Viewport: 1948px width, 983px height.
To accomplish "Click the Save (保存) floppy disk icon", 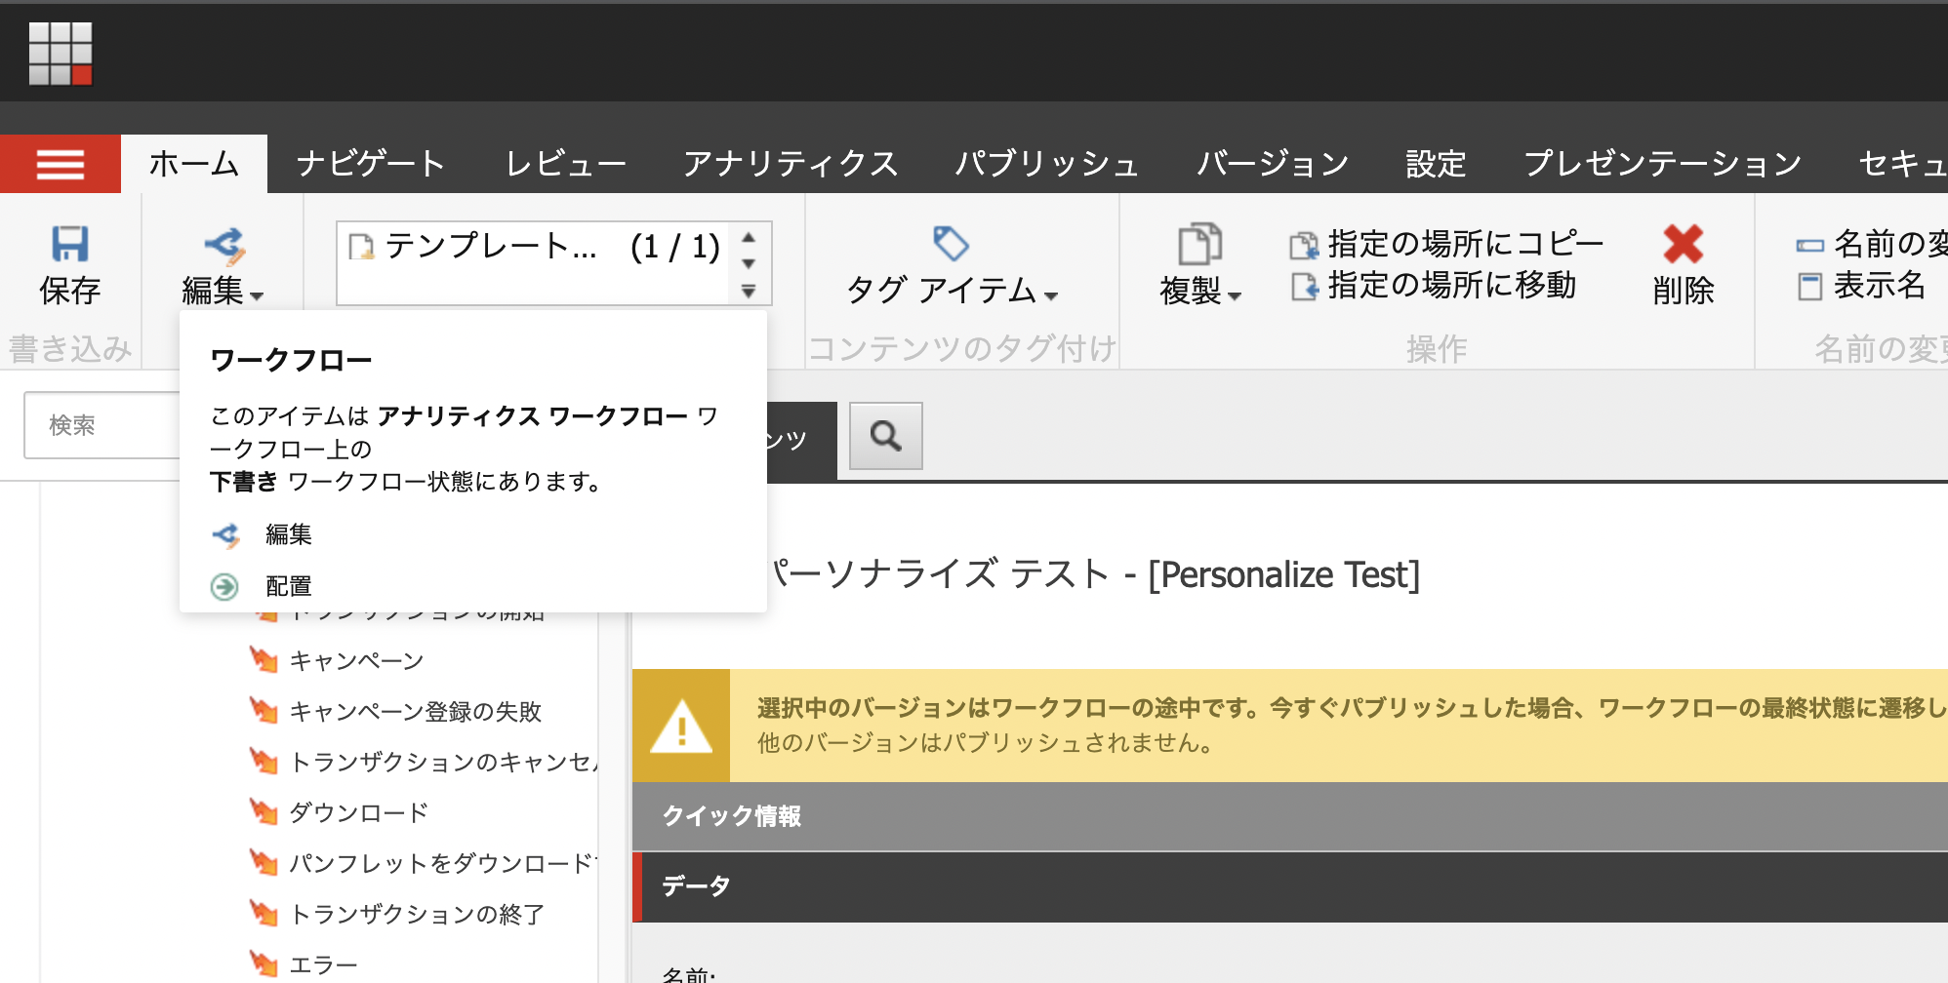I will 69,244.
